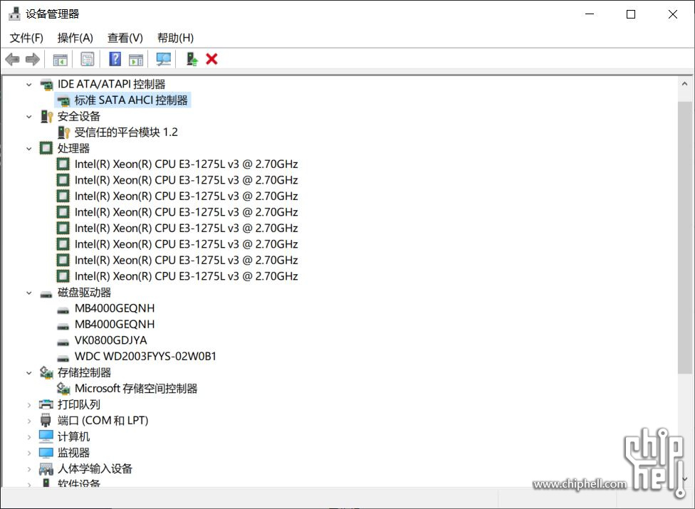Expand the 监视器 node
This screenshot has height=509, width=695.
coord(28,453)
